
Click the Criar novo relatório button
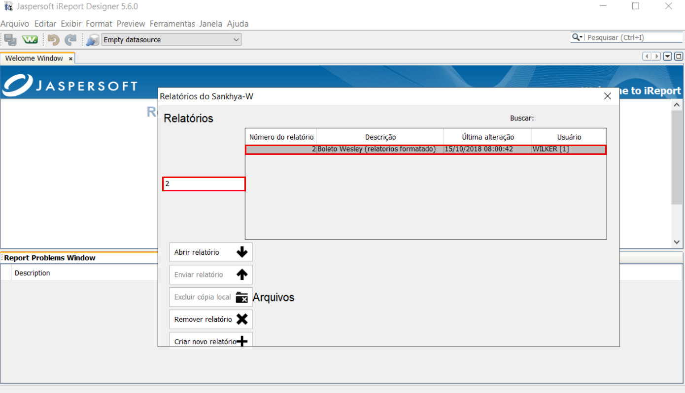click(211, 339)
